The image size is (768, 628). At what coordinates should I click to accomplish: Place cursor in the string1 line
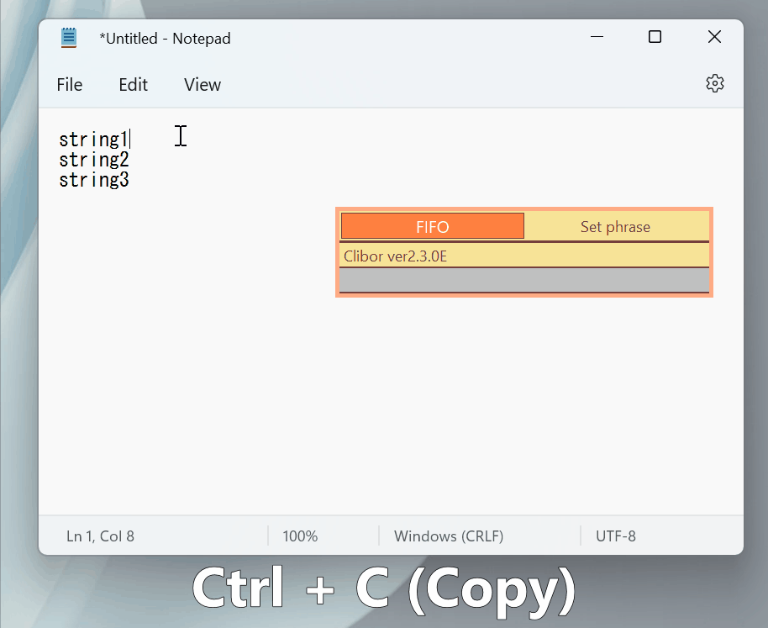[93, 140]
